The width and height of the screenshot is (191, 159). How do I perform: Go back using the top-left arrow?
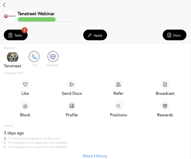pos(4,5)
